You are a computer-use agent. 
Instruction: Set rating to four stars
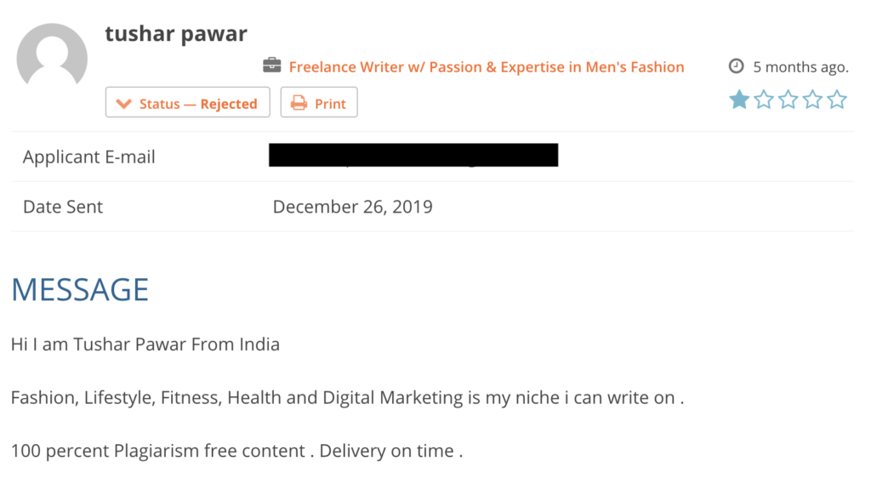click(812, 100)
